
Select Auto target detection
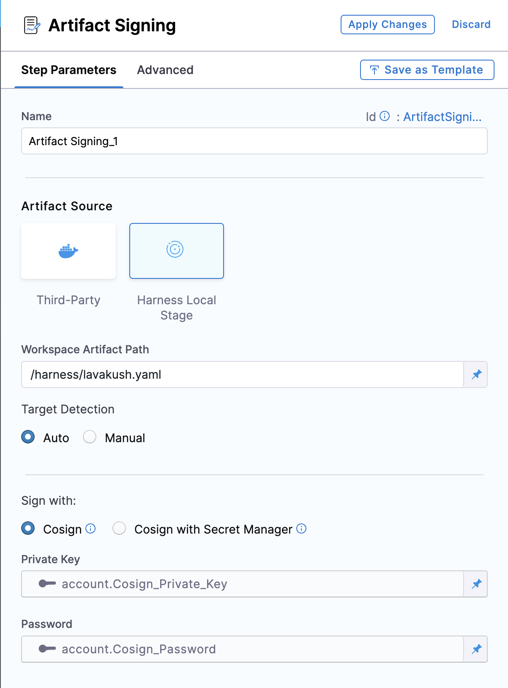click(x=28, y=437)
